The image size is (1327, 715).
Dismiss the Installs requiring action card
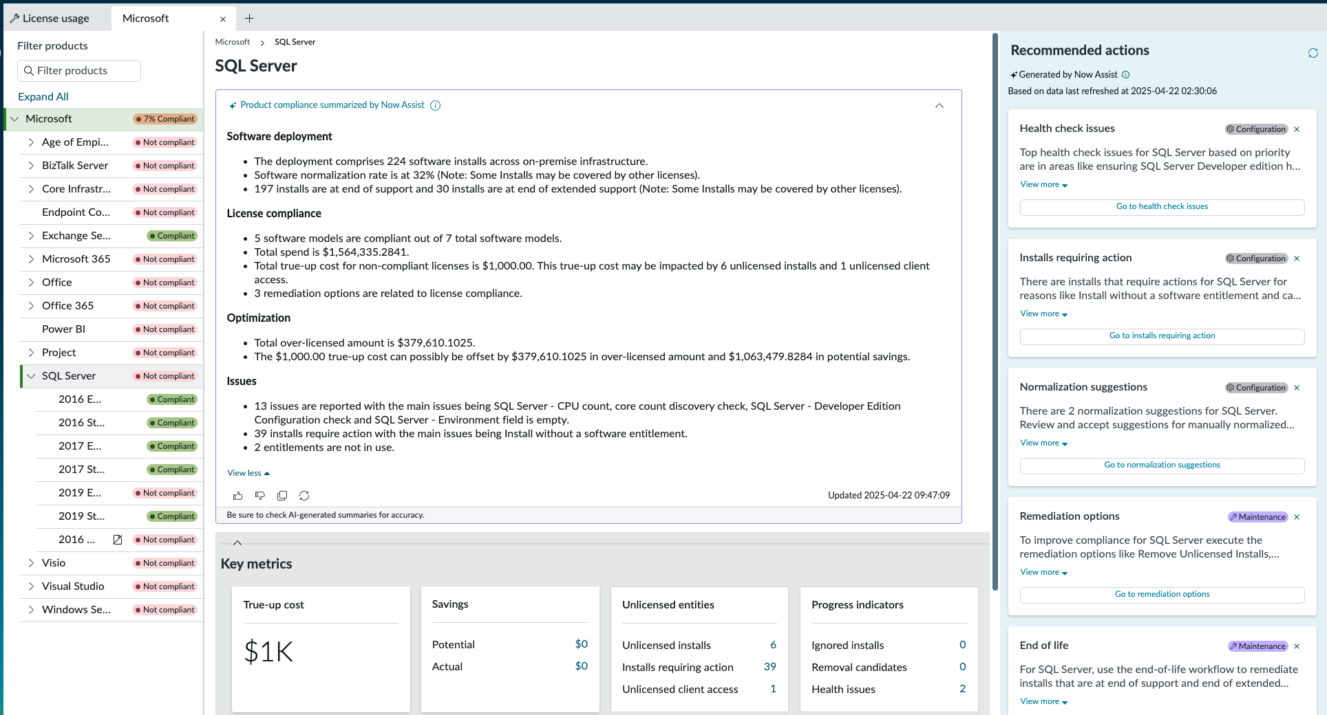click(1297, 258)
